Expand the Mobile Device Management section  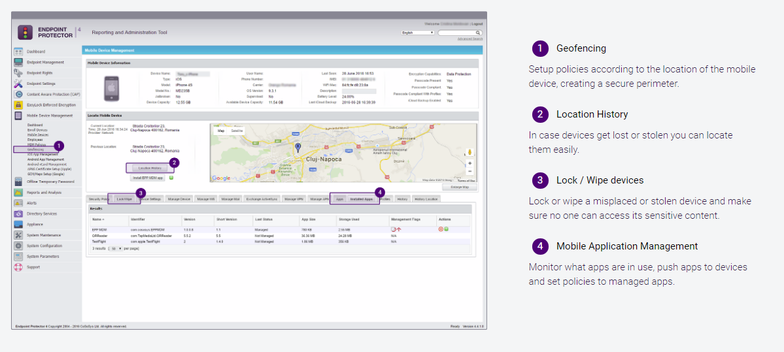pyautogui.click(x=50, y=115)
